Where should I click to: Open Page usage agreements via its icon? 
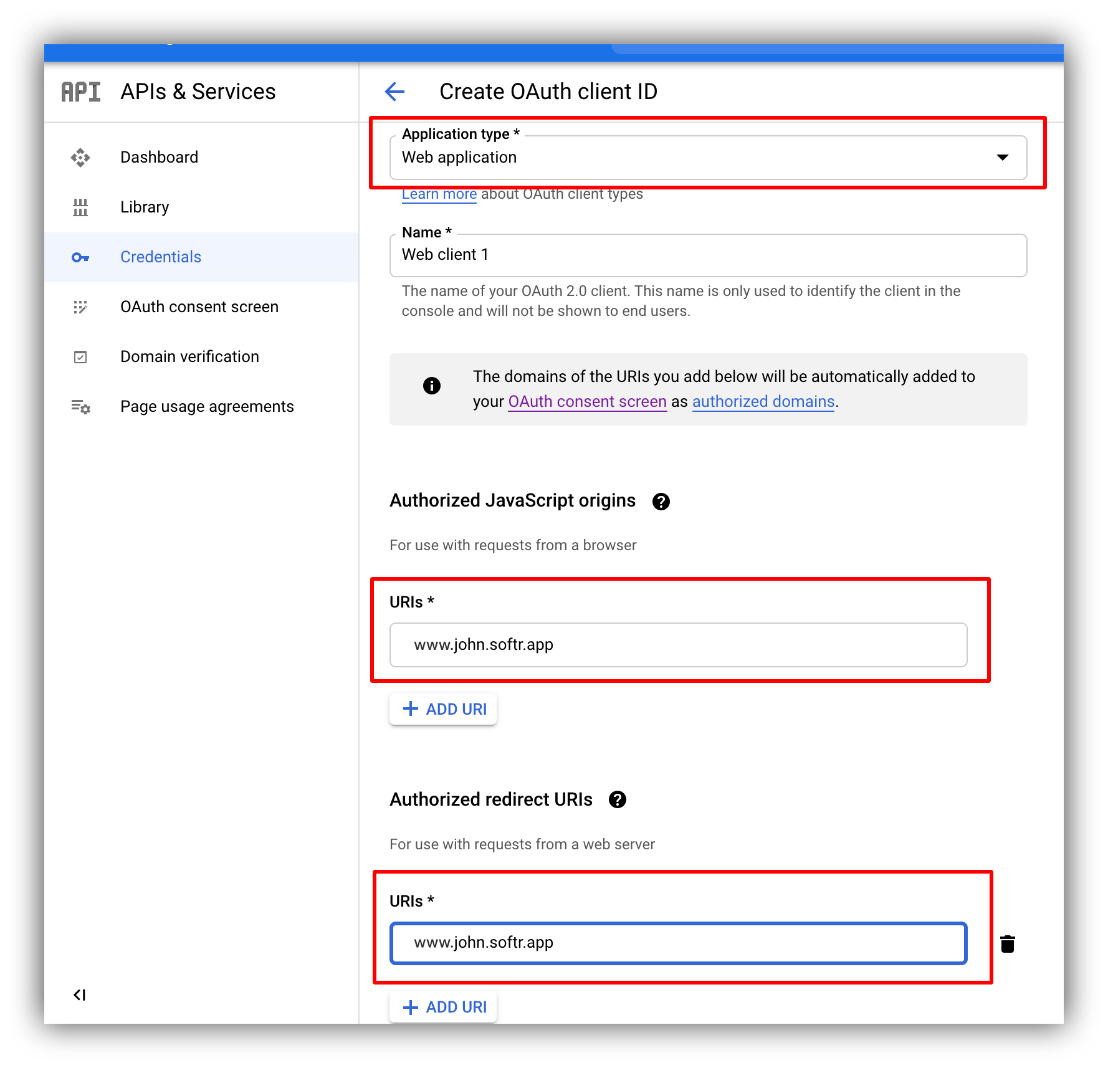(x=80, y=406)
